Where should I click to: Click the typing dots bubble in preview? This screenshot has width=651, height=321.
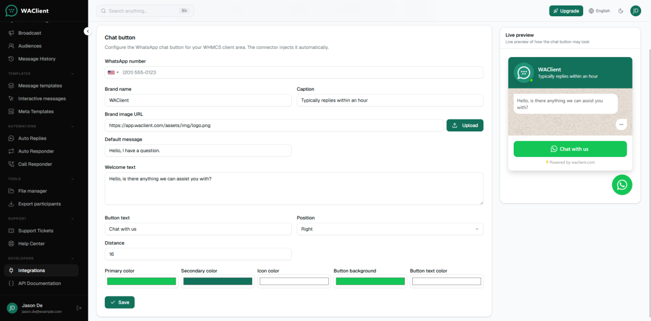click(x=621, y=124)
